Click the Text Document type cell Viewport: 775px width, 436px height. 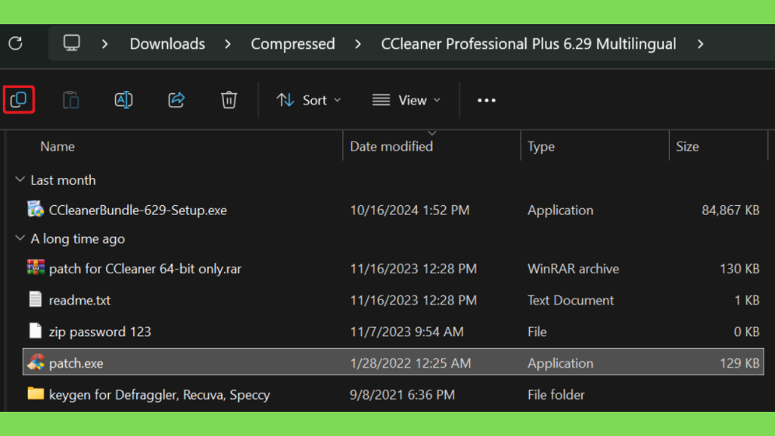coord(571,300)
